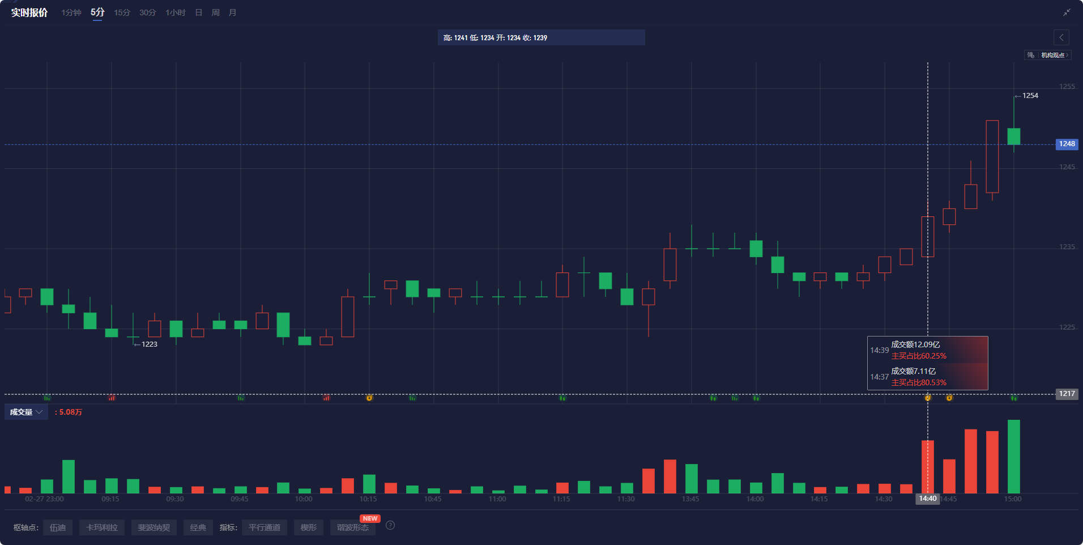This screenshot has width=1083, height=545.
Task: Switch to the 1小时 timeframe tab
Action: point(174,12)
